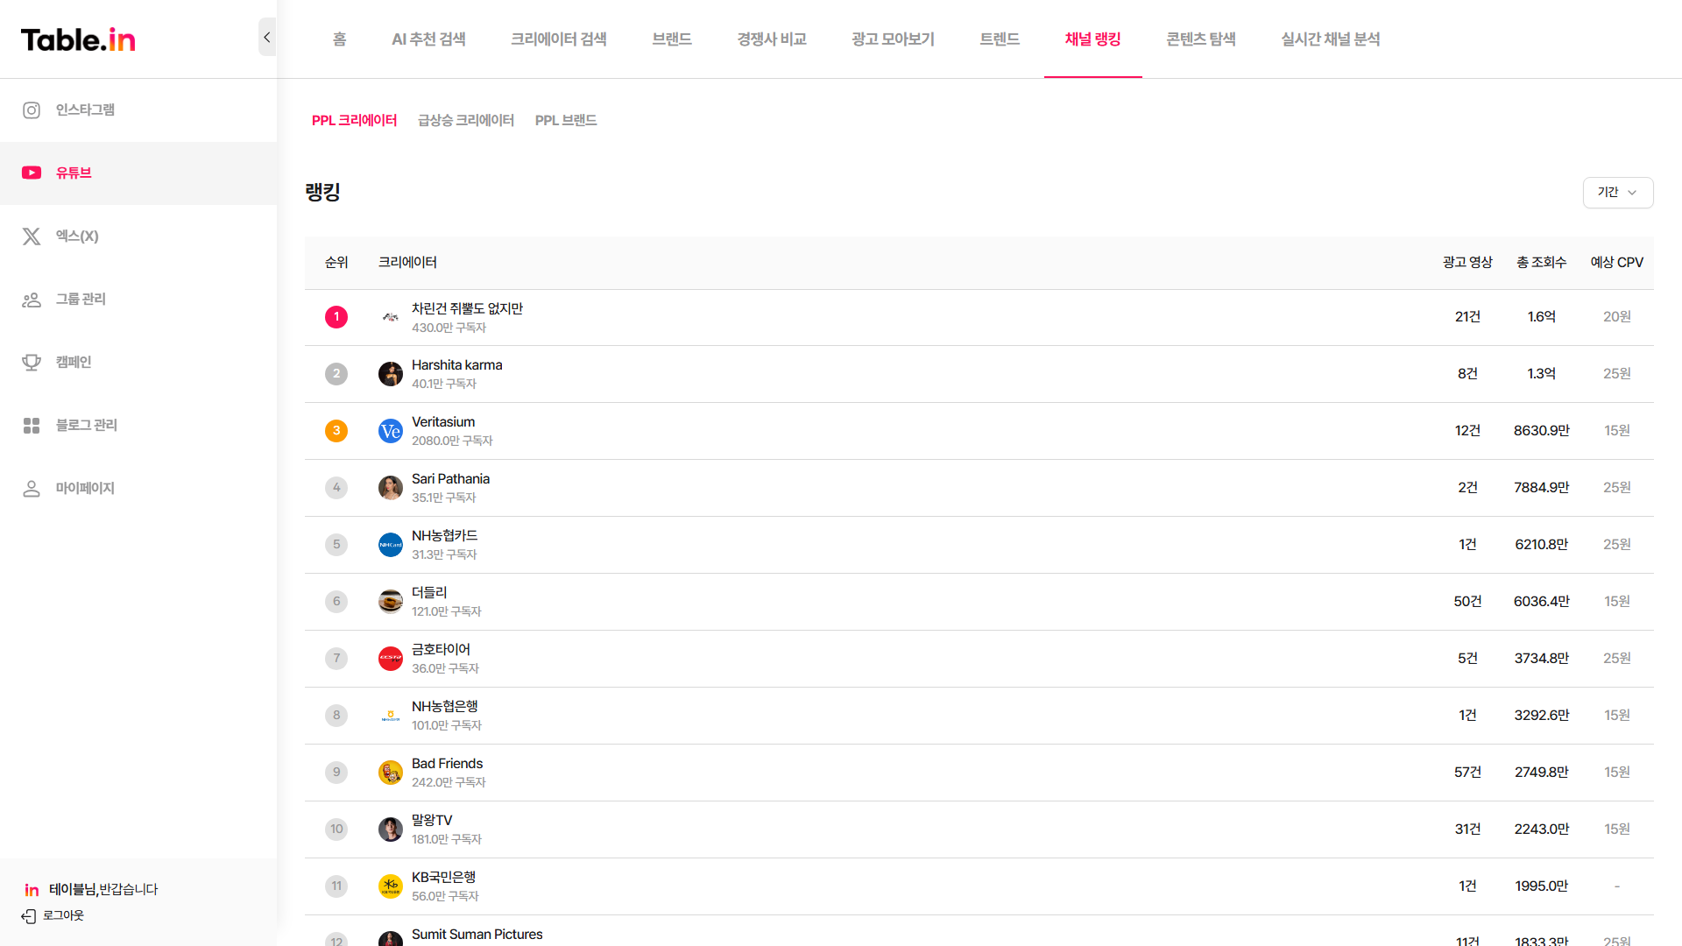Image resolution: width=1682 pixels, height=946 pixels.
Task: Click the 차린건 쥐뿔도 없지만 channel avatar
Action: tap(391, 317)
